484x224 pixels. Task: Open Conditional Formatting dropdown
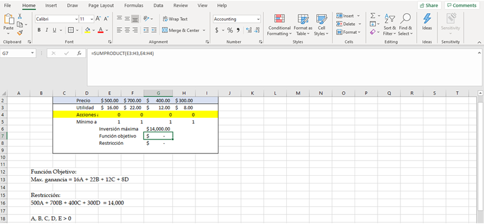pos(279,25)
